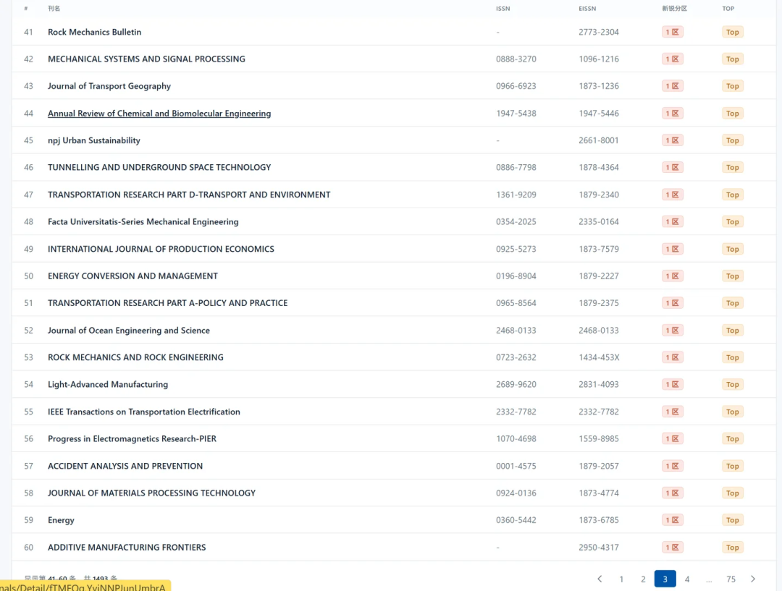
Task: Click EISSN 2661-8001 cell
Action: [x=599, y=140]
